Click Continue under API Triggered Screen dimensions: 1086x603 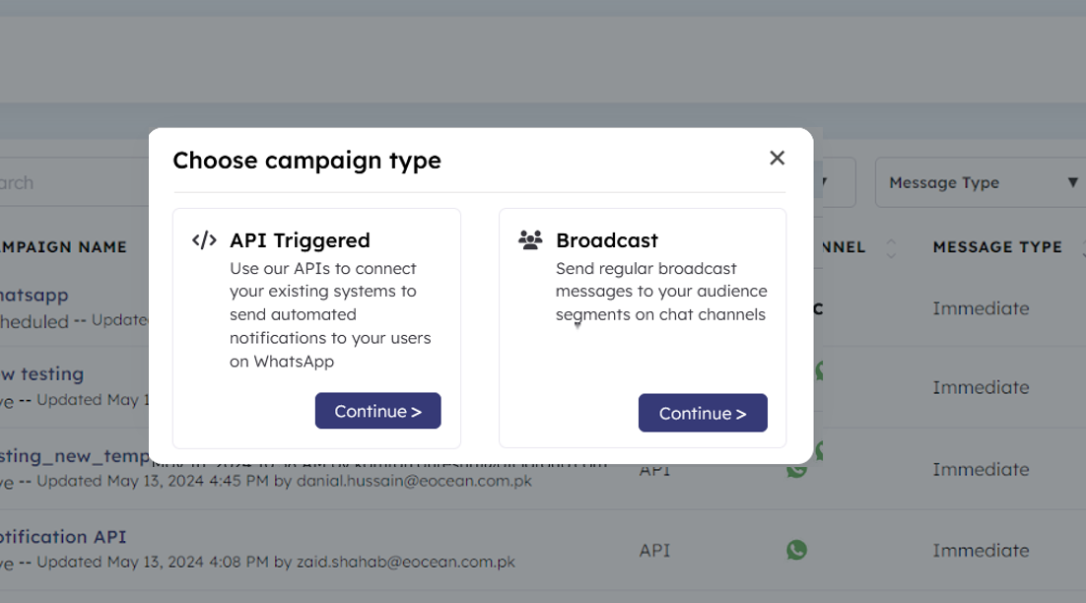(377, 411)
